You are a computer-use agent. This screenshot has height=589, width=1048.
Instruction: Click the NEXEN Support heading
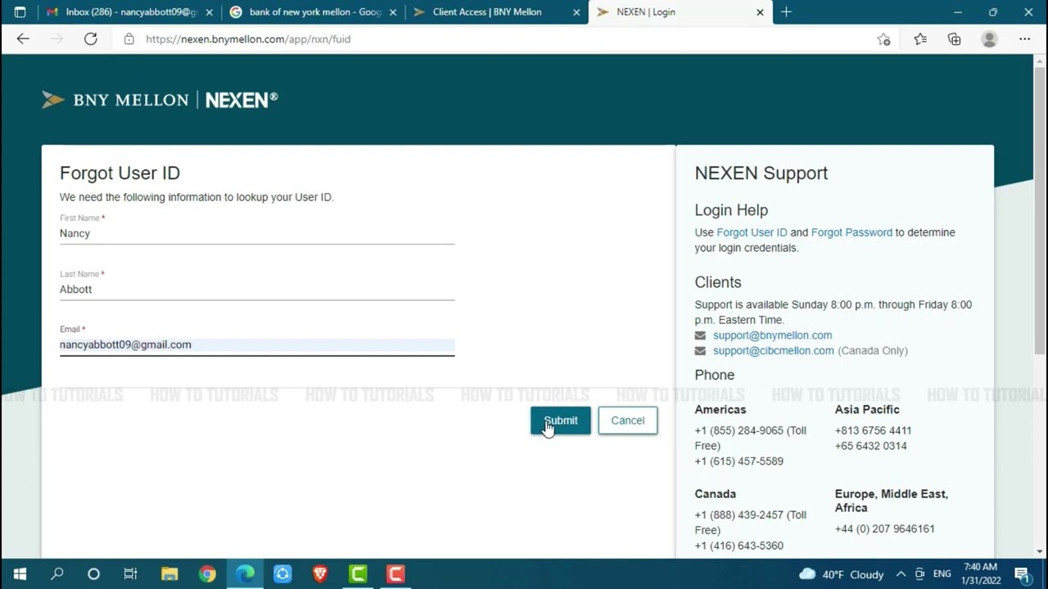pyautogui.click(x=761, y=173)
